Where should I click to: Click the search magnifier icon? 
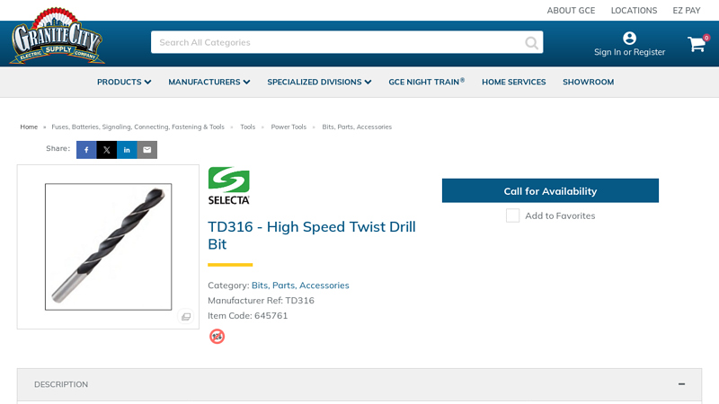click(531, 42)
